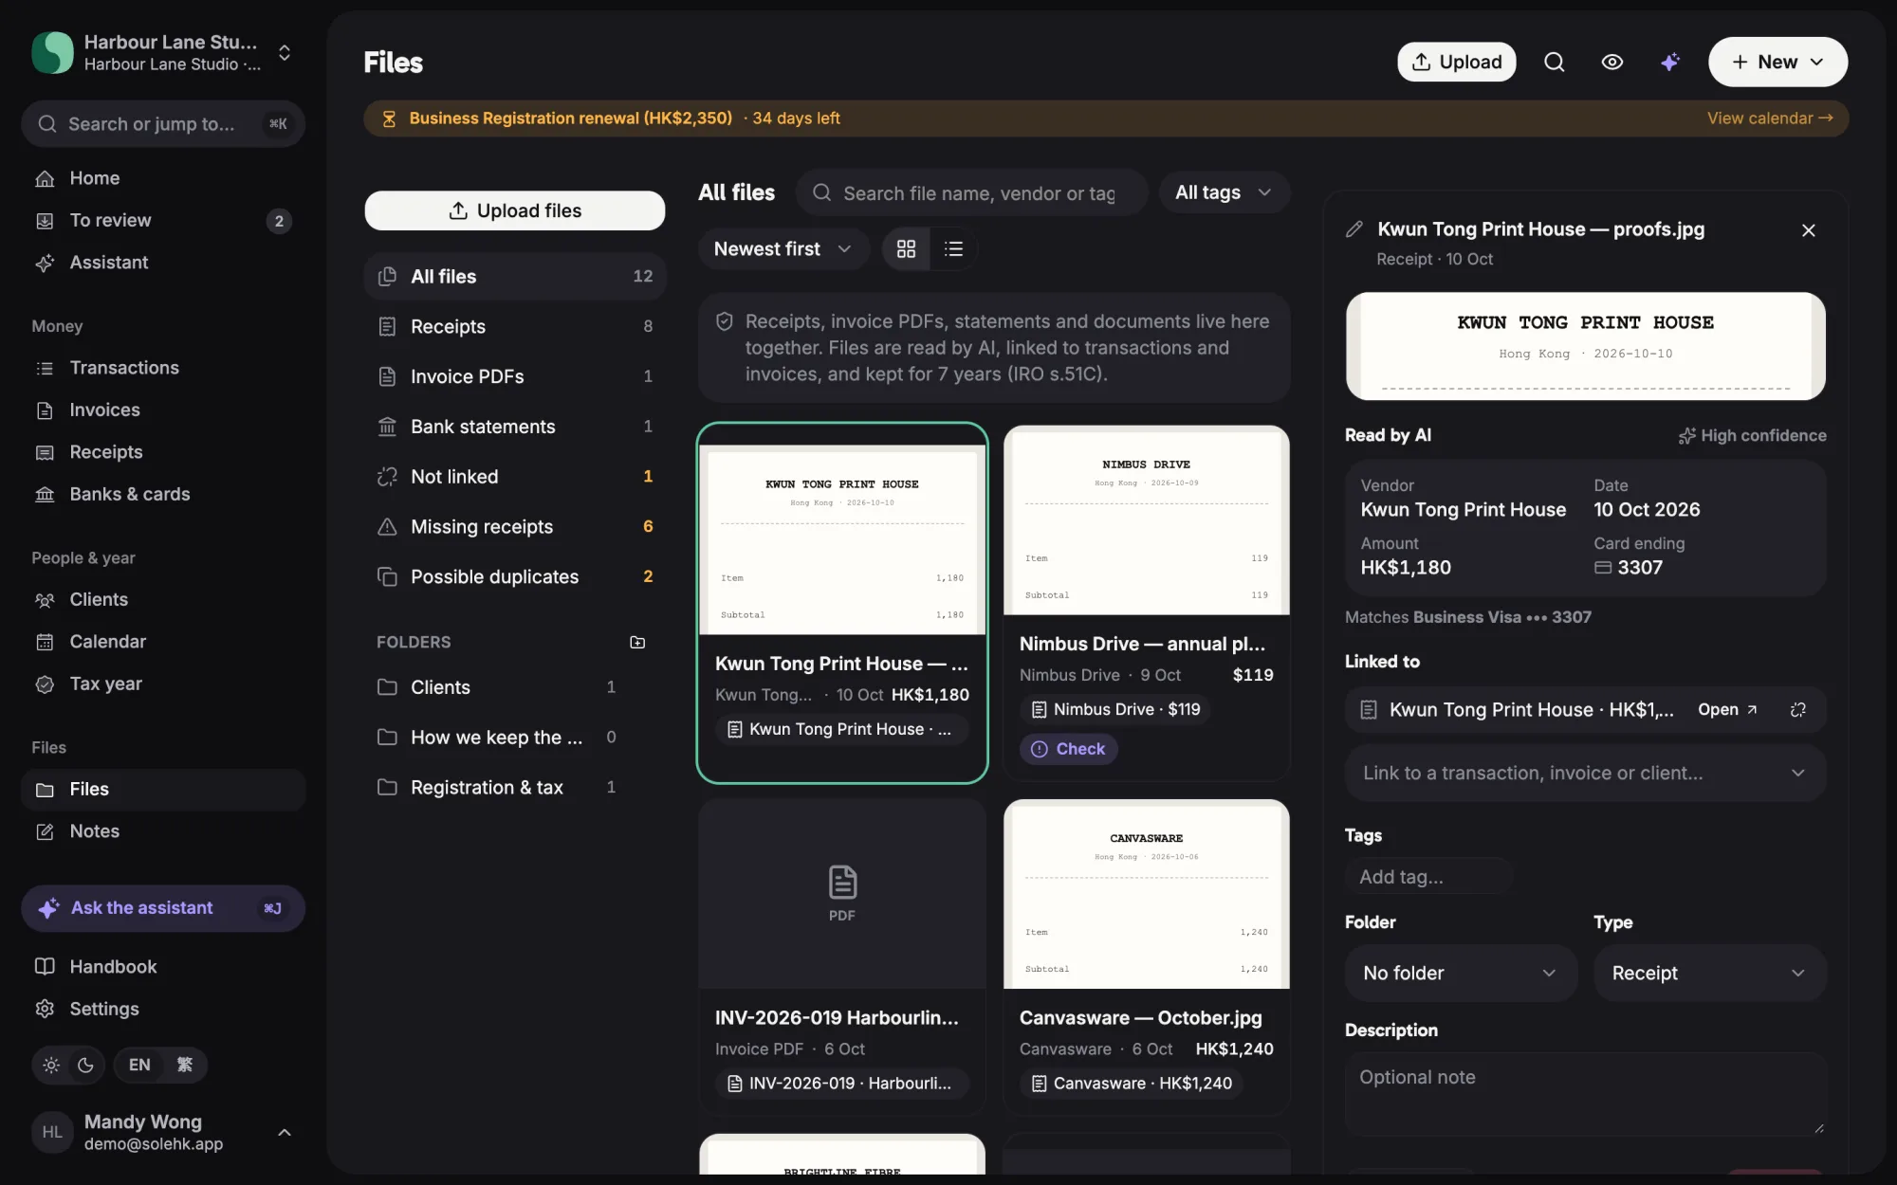Click the search magnifier icon in header
Viewport: 1897px width, 1185px height.
pos(1554,62)
